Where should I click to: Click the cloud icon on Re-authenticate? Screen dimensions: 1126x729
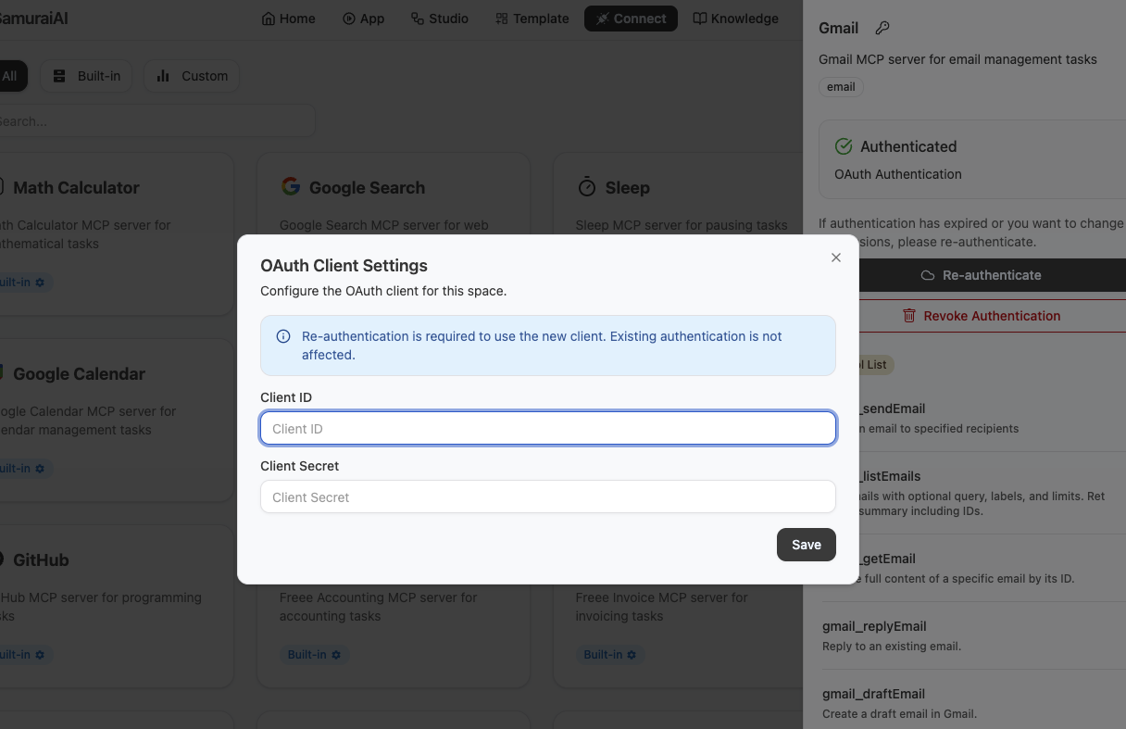pyautogui.click(x=928, y=275)
